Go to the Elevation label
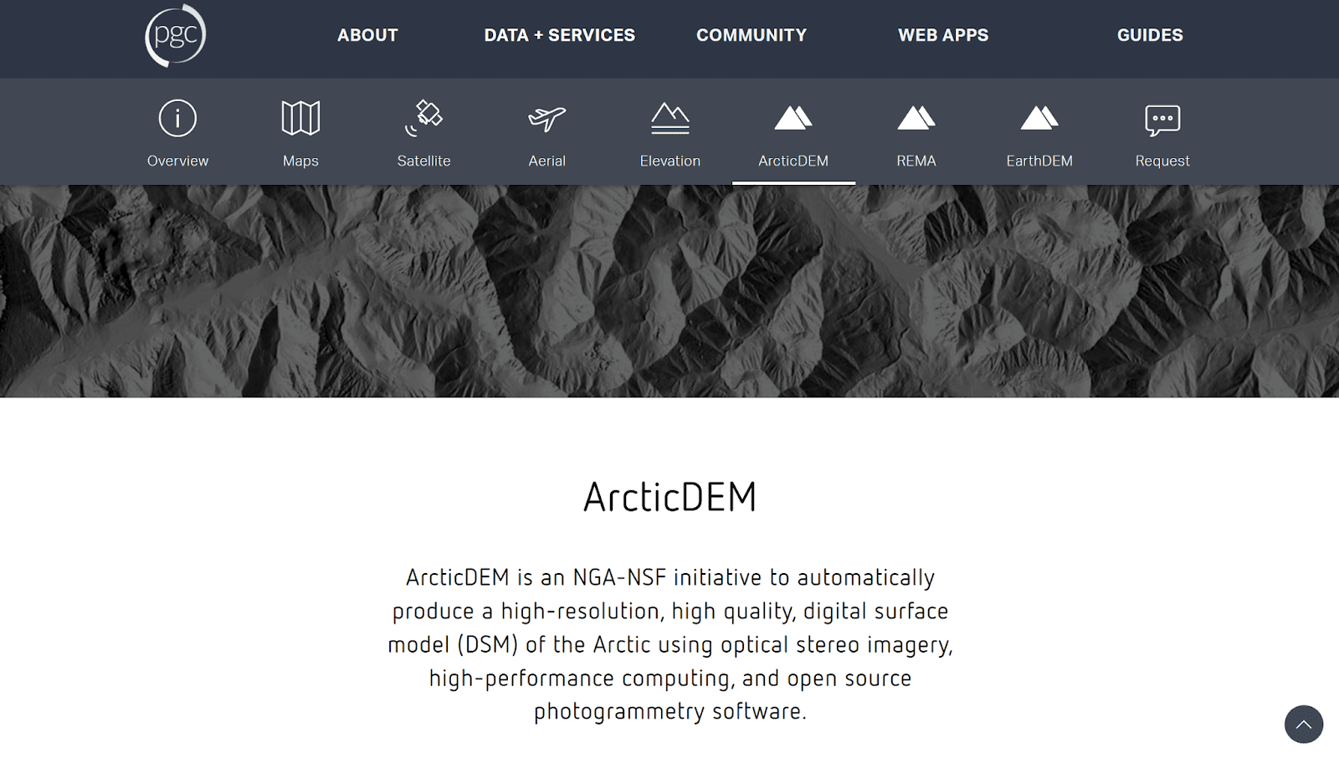Image resolution: width=1339 pixels, height=763 pixels. tap(670, 161)
